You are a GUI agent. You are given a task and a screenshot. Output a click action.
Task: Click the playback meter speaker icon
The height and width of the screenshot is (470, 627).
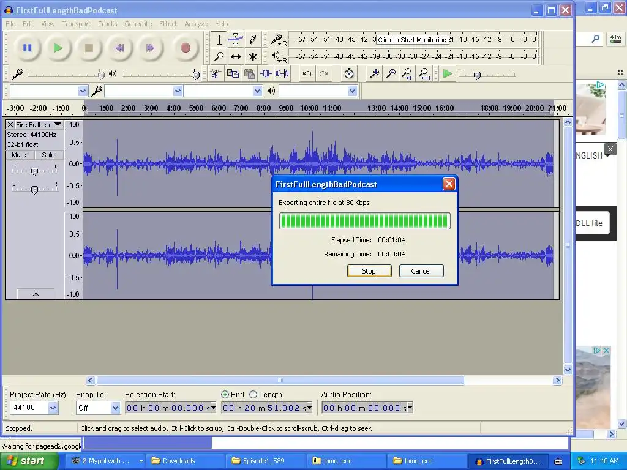click(276, 56)
